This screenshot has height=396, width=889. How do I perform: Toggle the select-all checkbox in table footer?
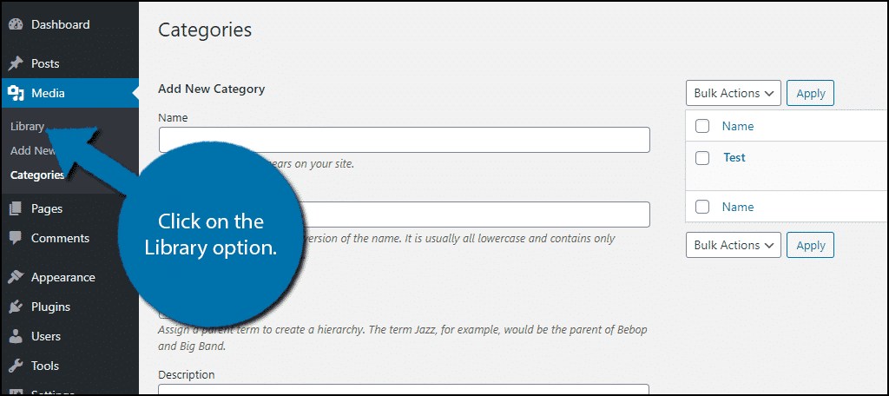tap(702, 207)
